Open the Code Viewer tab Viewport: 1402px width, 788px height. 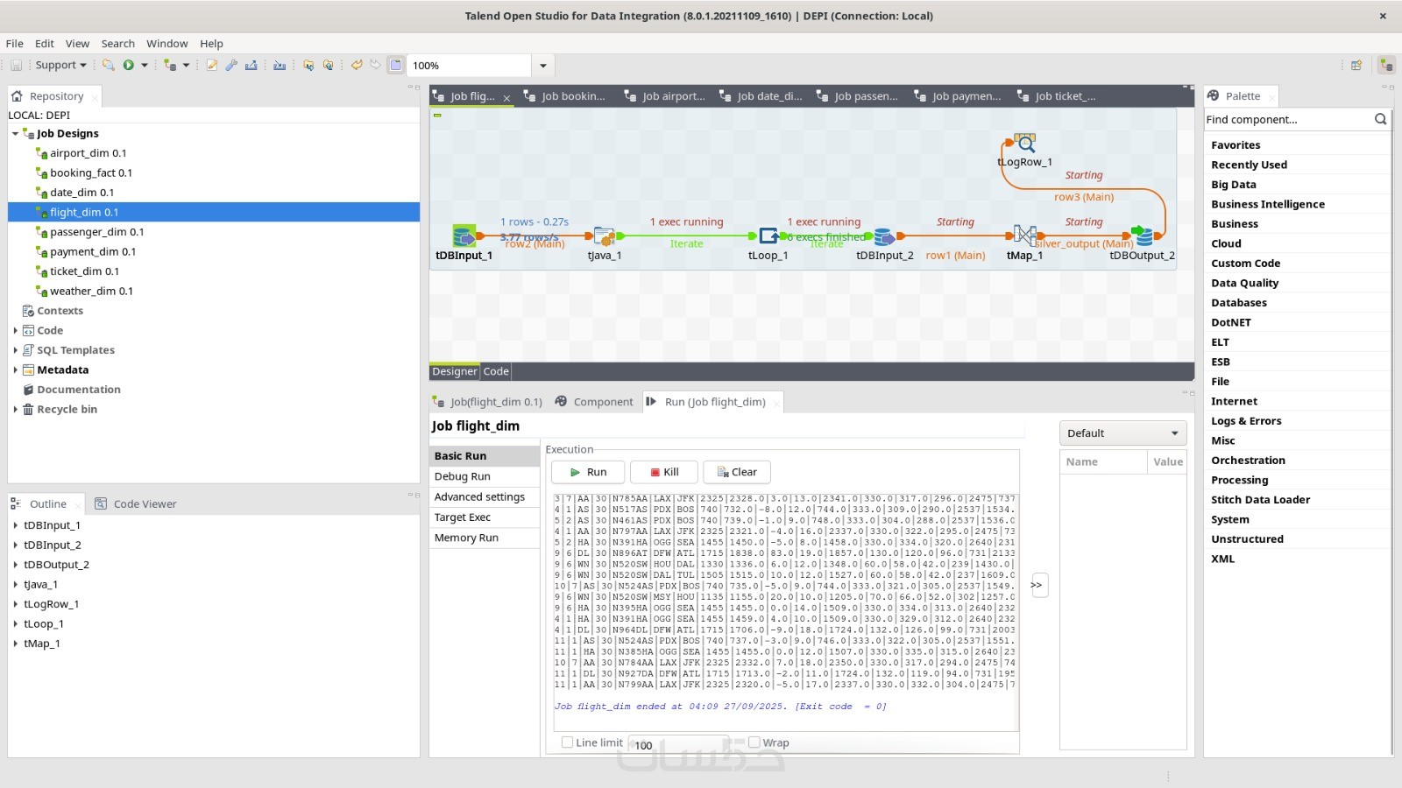(136, 504)
